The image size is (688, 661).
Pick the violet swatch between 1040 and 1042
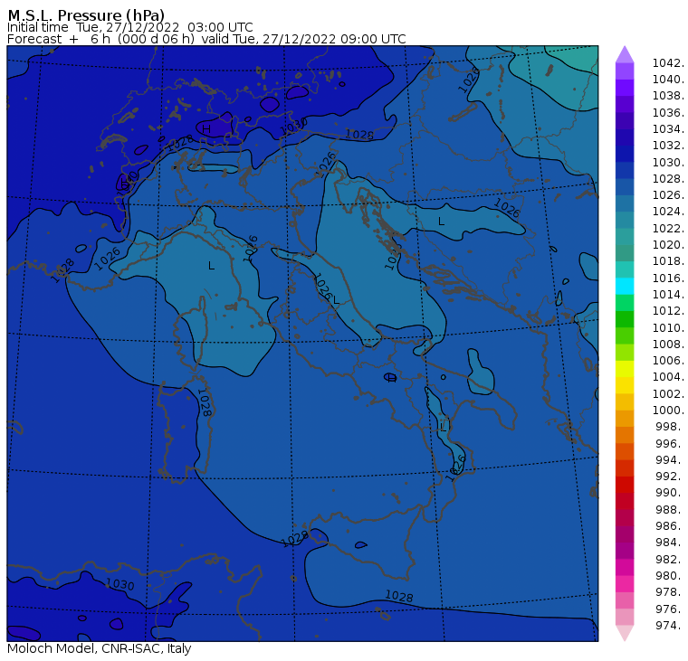coord(625,71)
